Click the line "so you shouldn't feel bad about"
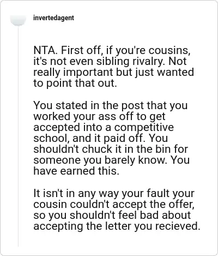The height and width of the screenshot is (256, 218). coord(112,215)
